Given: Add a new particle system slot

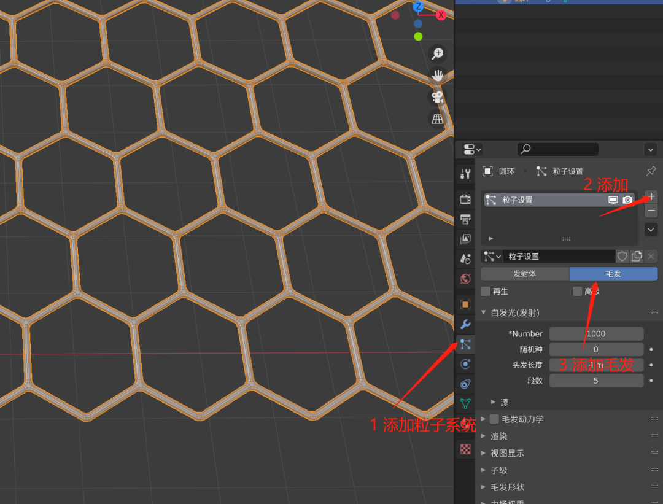Looking at the screenshot, I should 651,196.
